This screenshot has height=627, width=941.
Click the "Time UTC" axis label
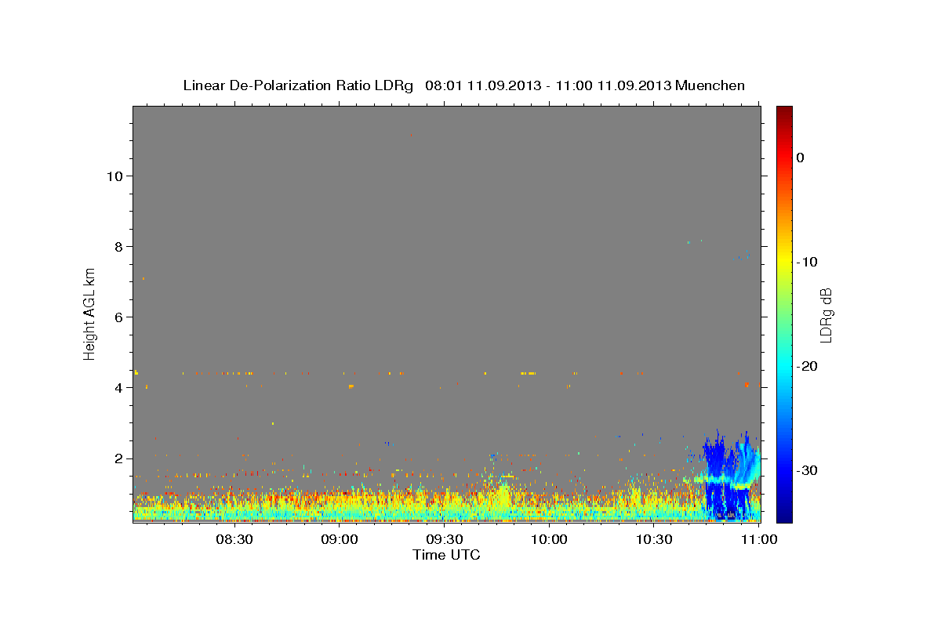(446, 555)
